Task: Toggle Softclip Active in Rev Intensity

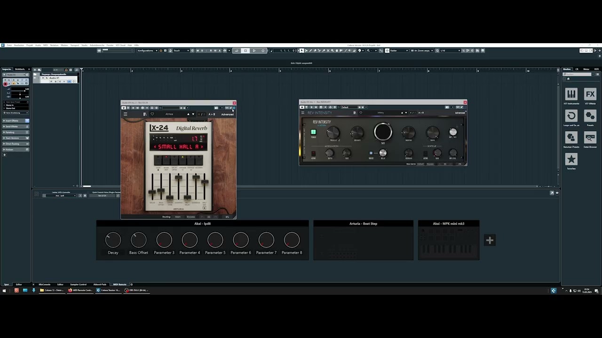Action: (x=426, y=154)
